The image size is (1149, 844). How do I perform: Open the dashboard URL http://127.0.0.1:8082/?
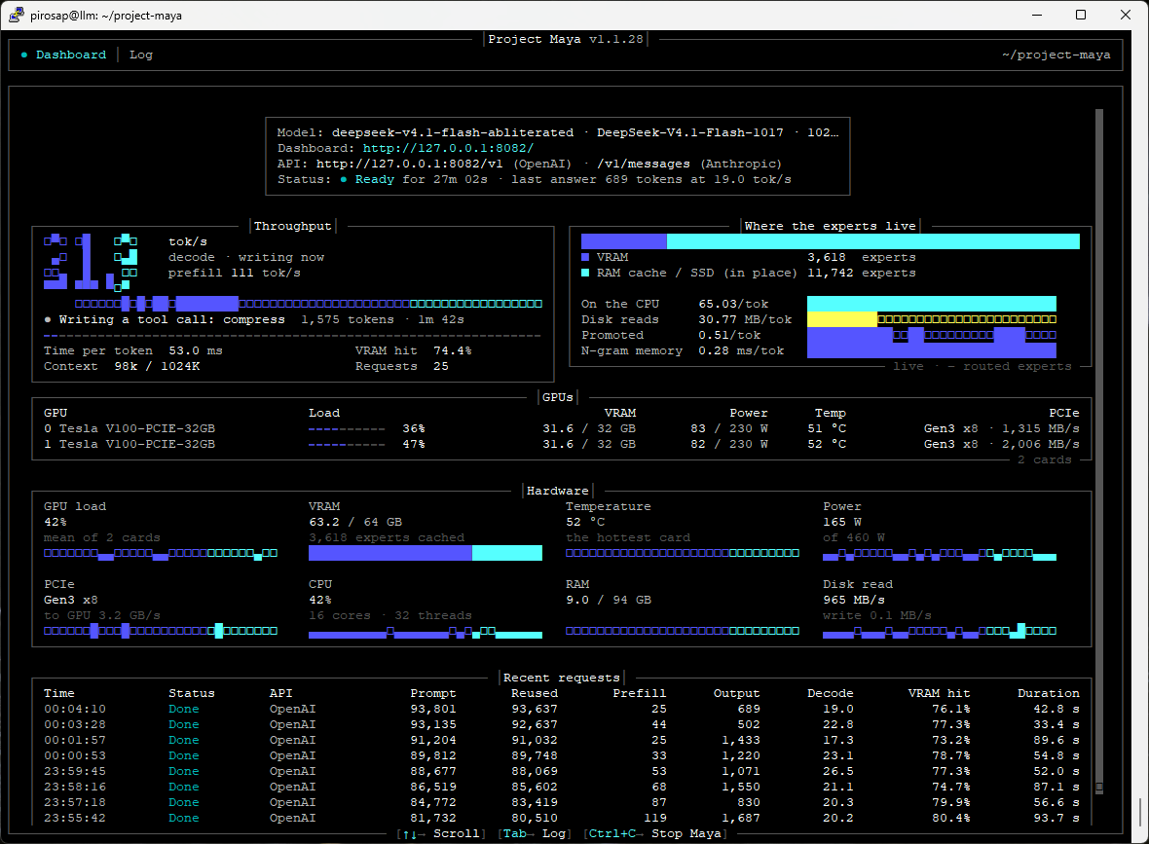(x=449, y=148)
